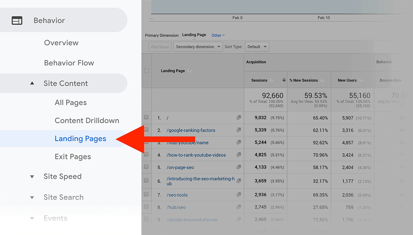This screenshot has width=413, height=235.
Task: Open the /hub/youtube/name landing page link
Action: click(x=188, y=143)
